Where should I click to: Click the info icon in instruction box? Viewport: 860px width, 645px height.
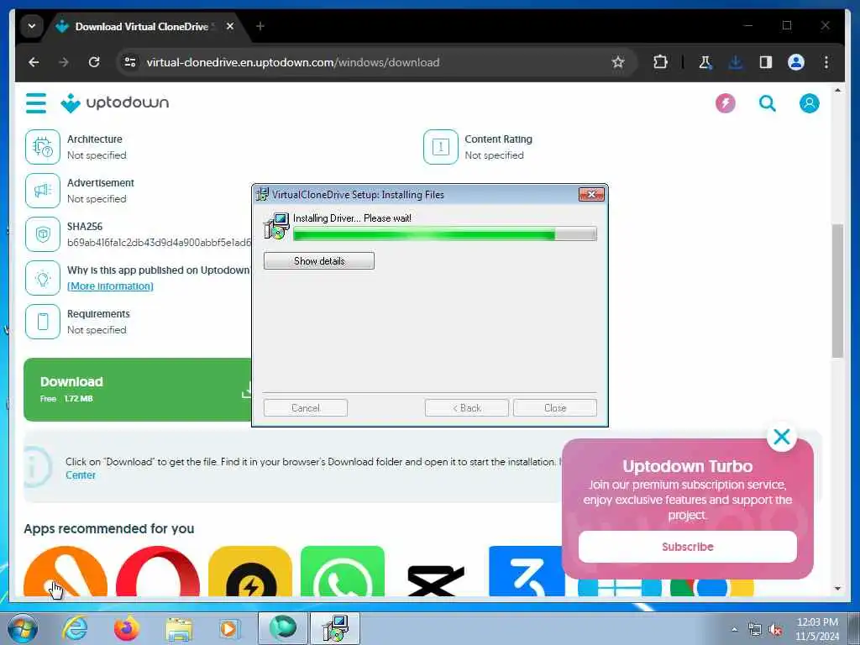tap(37, 467)
